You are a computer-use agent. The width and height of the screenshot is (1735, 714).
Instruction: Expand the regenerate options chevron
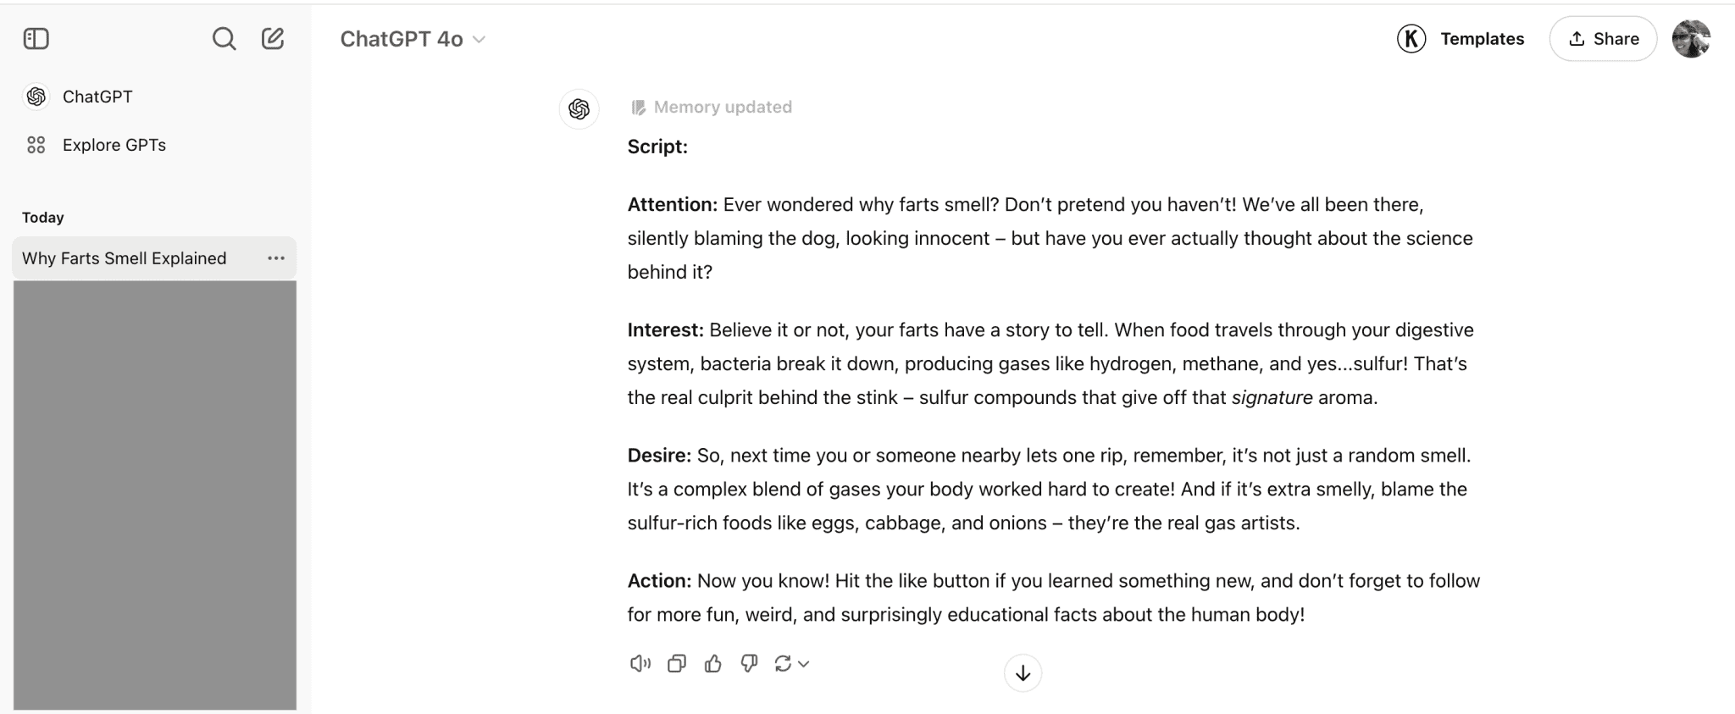tap(805, 665)
